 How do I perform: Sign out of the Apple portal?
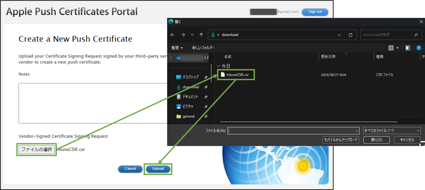(x=315, y=12)
